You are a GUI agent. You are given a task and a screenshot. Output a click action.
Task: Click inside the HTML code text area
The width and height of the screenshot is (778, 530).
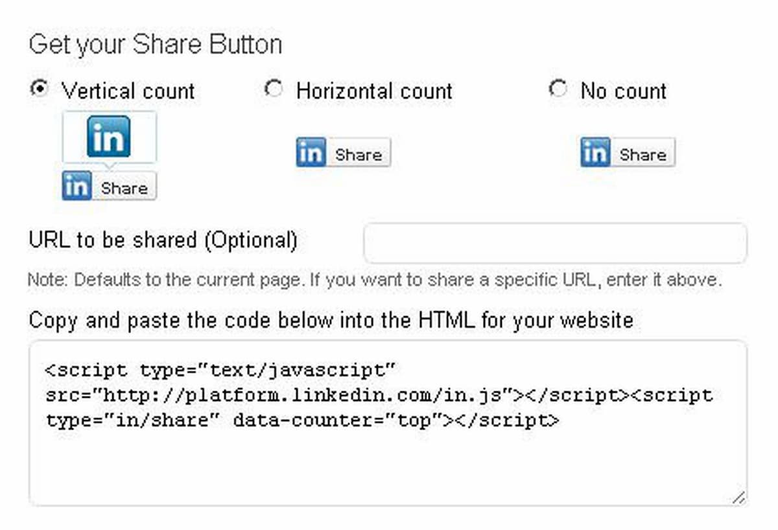[388, 422]
